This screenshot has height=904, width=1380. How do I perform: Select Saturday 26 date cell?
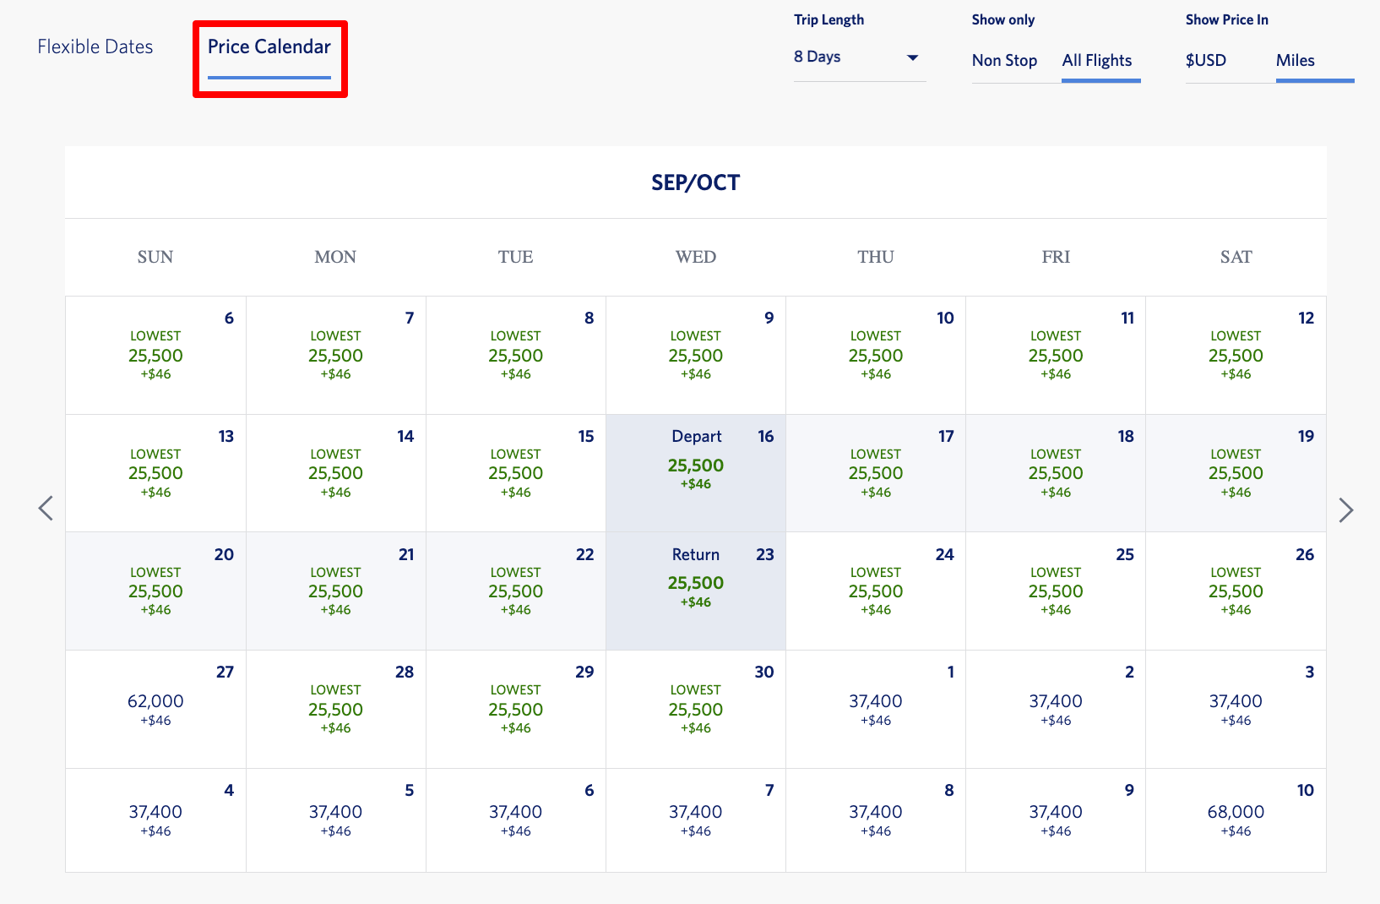1236,591
